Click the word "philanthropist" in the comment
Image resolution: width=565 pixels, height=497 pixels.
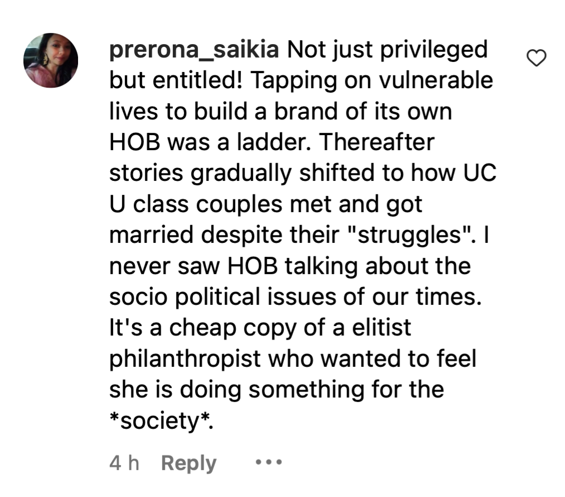(x=185, y=360)
